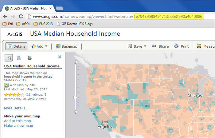Close the ArcGIS browser tab
The image size is (215, 138).
pos(50,9)
